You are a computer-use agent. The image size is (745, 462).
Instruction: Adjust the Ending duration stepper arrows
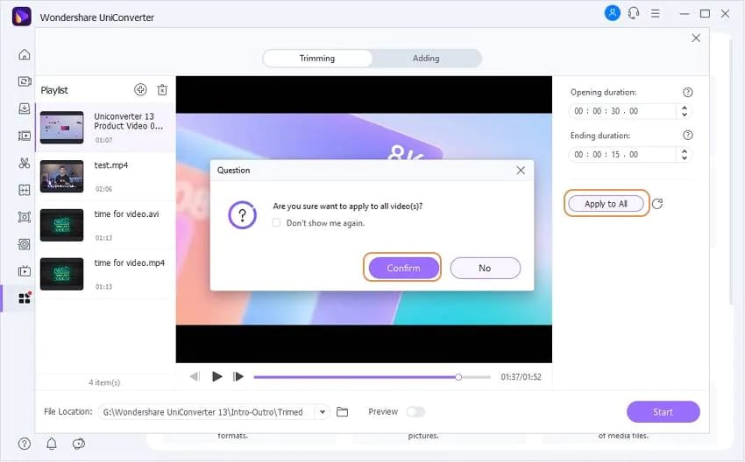click(685, 155)
